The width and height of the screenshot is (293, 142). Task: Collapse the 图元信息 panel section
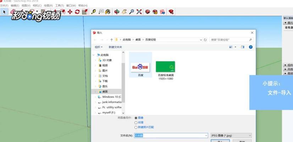[285, 23]
